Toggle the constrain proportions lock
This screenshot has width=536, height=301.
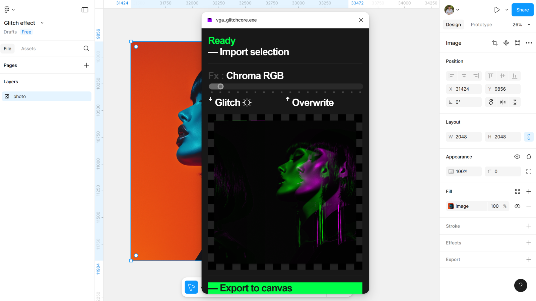coord(529,137)
